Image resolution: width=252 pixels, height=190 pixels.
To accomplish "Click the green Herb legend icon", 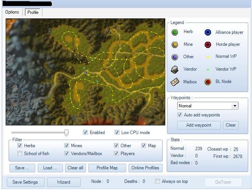I will click(x=175, y=32).
